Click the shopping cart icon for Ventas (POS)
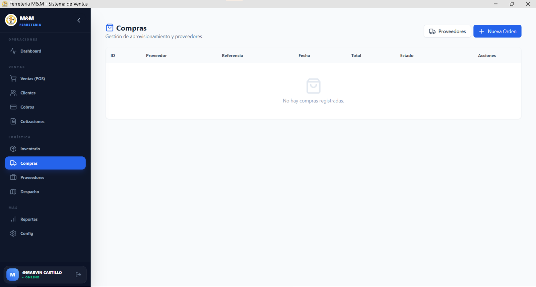536x287 pixels. click(x=13, y=79)
